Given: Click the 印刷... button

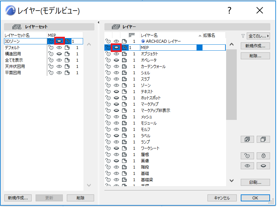Looking at the screenshot, I should (255, 182).
